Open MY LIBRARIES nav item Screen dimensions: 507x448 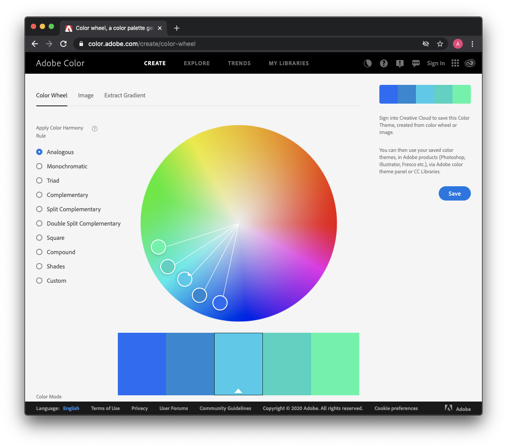(289, 63)
